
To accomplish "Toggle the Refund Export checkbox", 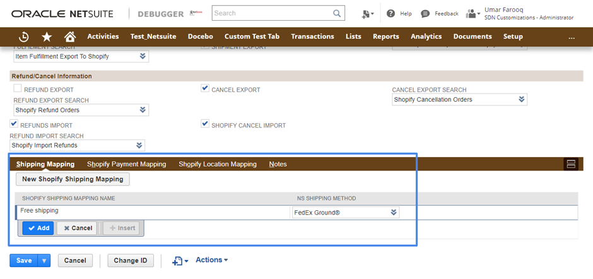I will 18,88.
